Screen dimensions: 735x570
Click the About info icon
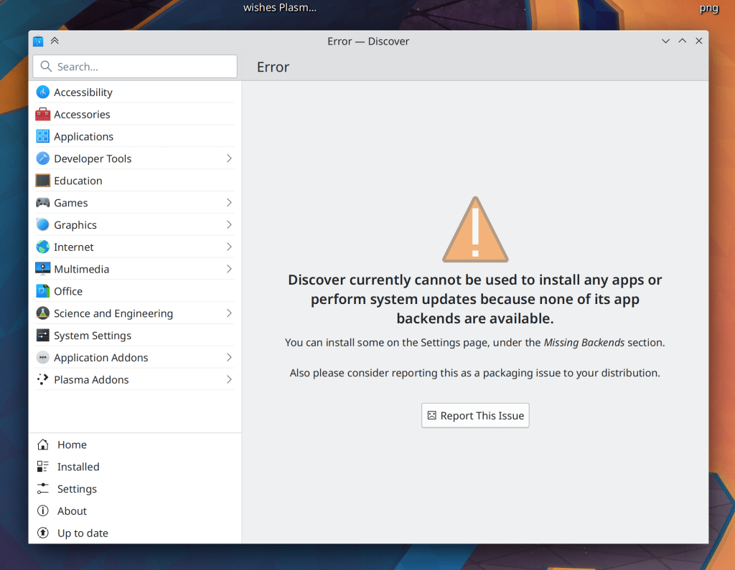point(43,511)
